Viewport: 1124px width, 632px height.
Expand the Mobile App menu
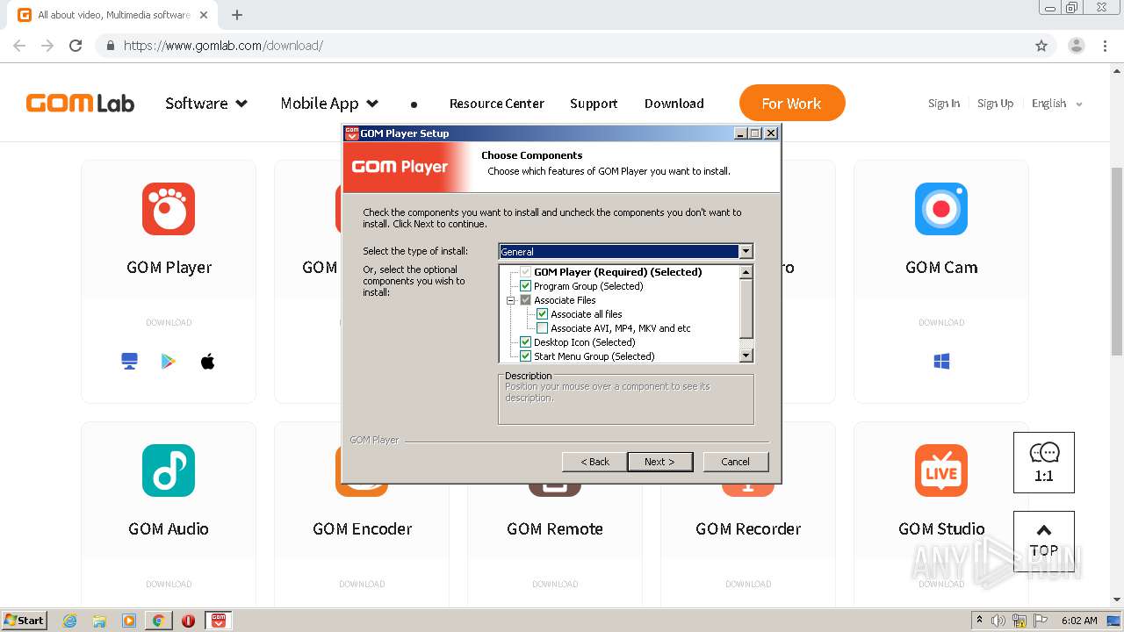point(329,104)
